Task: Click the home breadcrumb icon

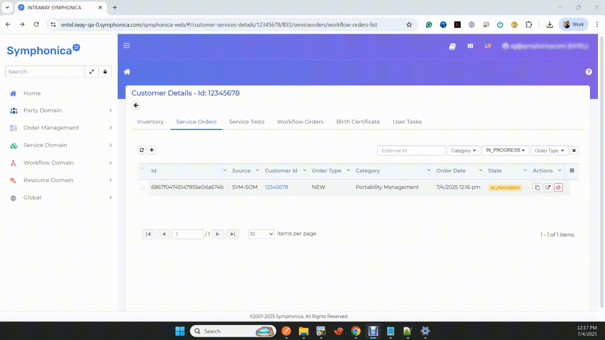Action: click(127, 72)
